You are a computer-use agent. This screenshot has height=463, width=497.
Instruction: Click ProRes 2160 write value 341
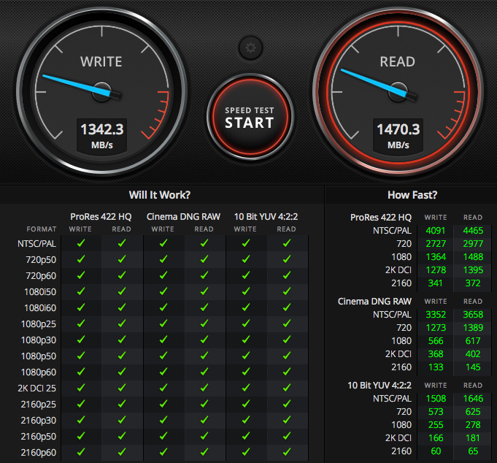(435, 283)
